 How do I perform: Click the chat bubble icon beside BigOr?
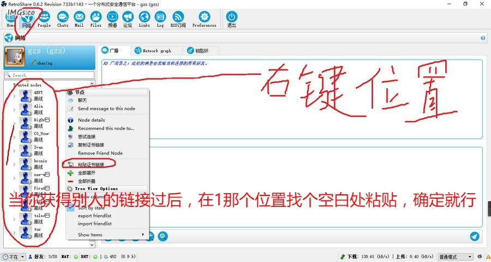coord(47,120)
